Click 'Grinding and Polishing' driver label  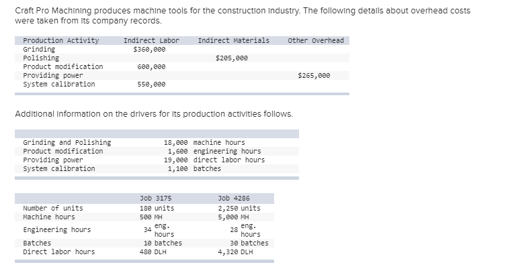coord(67,142)
